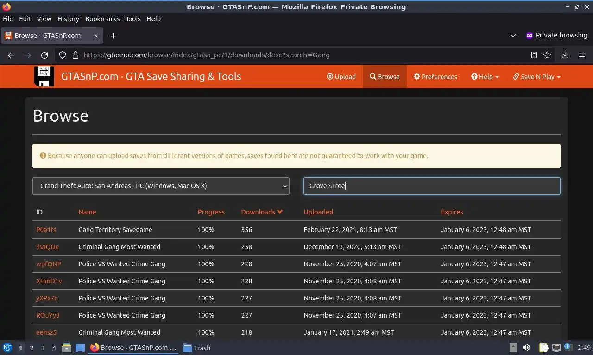Open the Bookmarks menu
This screenshot has height=355, width=593.
[x=102, y=19]
